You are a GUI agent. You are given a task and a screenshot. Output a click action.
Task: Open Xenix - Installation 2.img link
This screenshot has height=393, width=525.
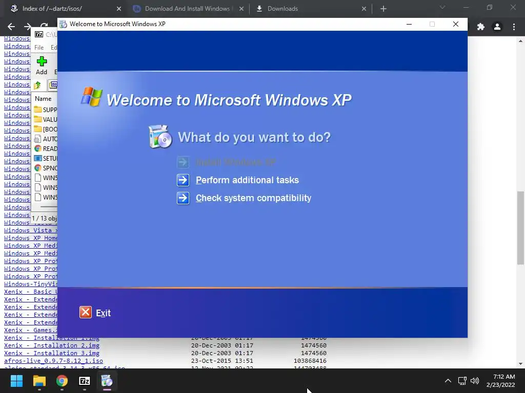pyautogui.click(x=52, y=345)
